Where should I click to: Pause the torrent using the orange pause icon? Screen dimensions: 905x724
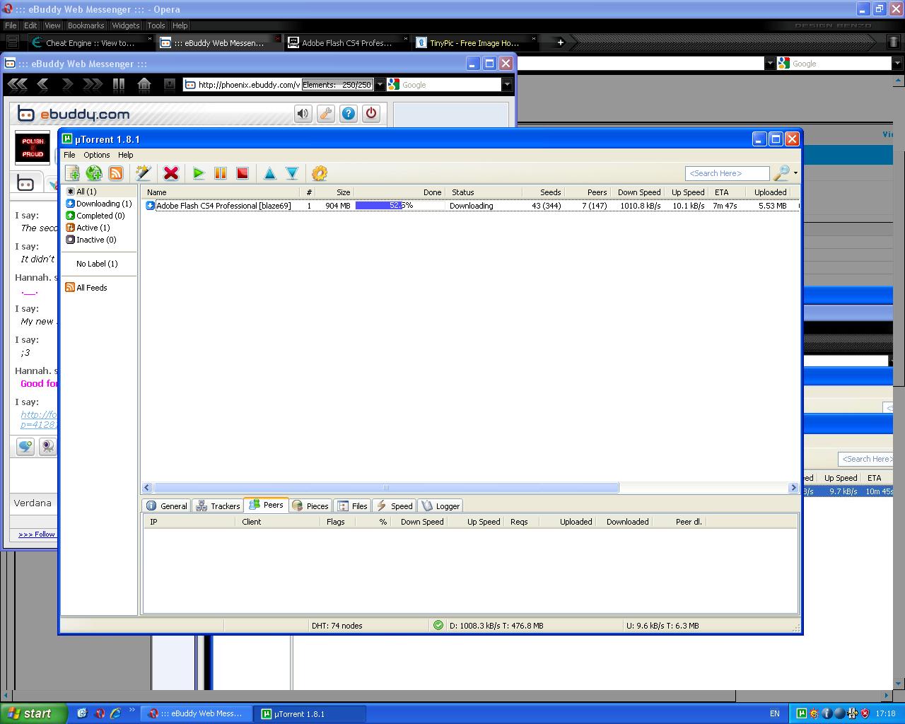(x=221, y=173)
